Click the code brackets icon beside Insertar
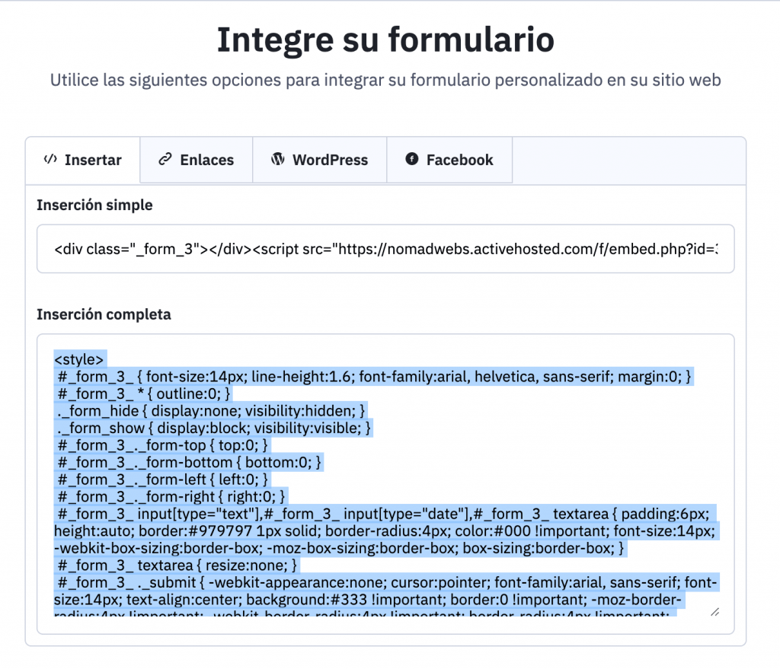 click(50, 160)
